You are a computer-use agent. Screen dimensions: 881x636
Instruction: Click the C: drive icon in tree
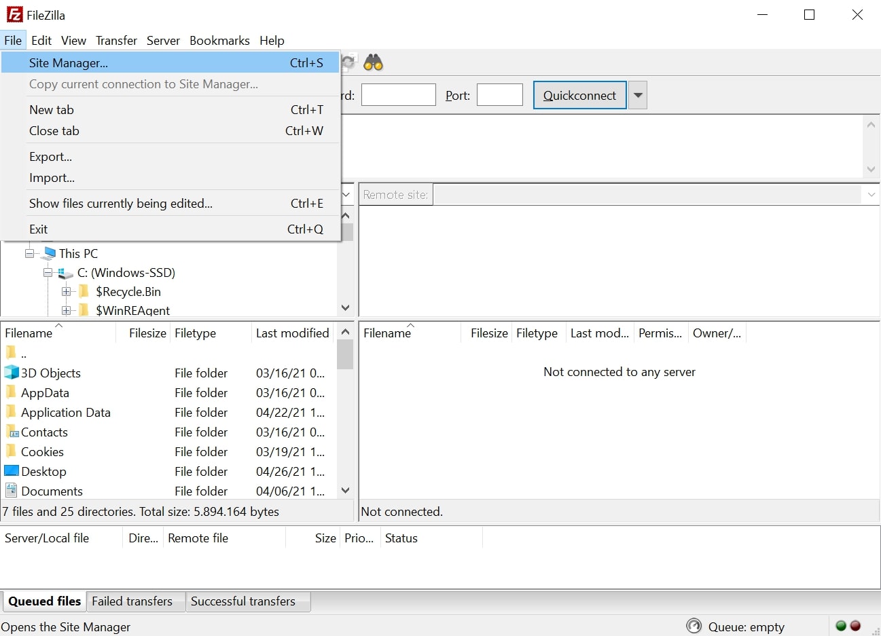[x=66, y=273]
